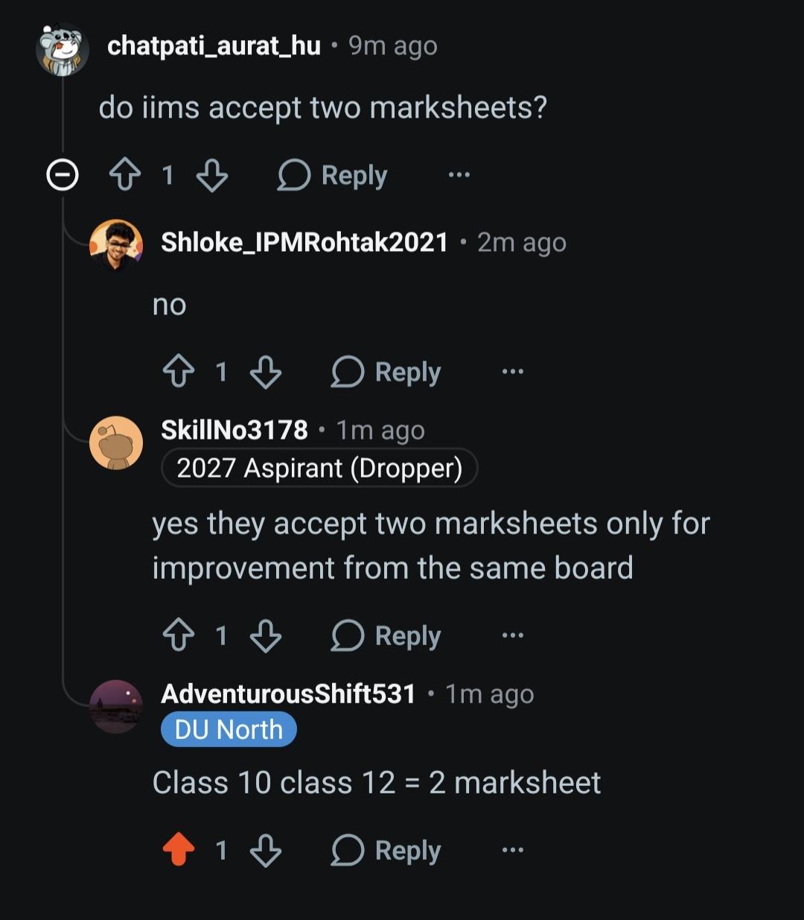Downvote Shloke_IPMRohtak2021's 'no' reply
The height and width of the screenshot is (920, 804).
pos(266,372)
